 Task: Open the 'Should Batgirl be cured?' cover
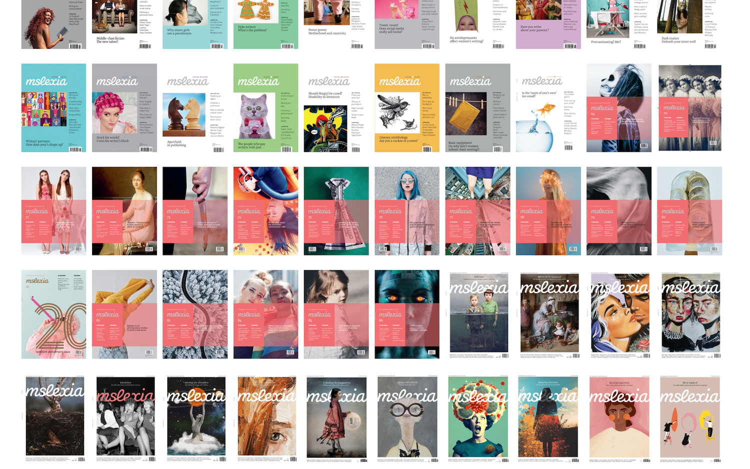click(336, 107)
